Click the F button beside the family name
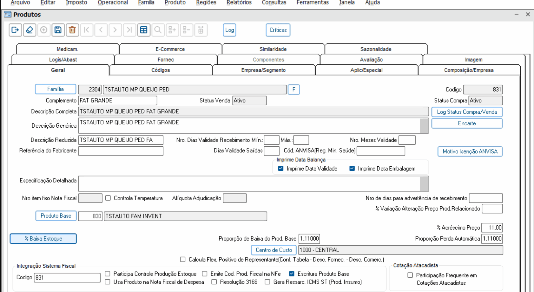 pyautogui.click(x=294, y=90)
